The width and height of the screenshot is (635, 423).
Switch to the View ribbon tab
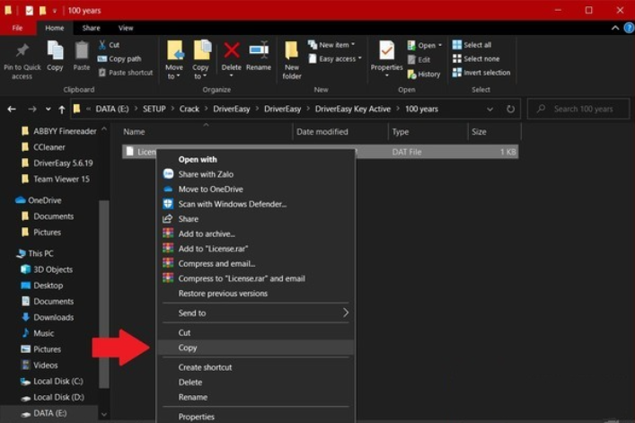(126, 28)
